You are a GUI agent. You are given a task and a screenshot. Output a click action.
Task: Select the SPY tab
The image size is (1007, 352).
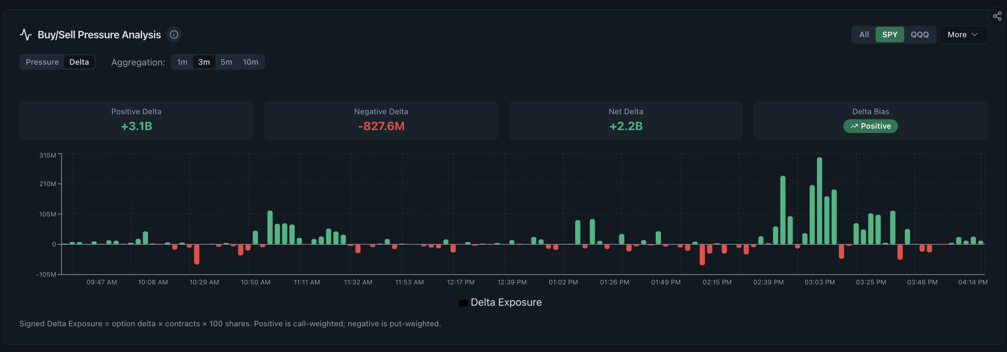click(x=890, y=35)
